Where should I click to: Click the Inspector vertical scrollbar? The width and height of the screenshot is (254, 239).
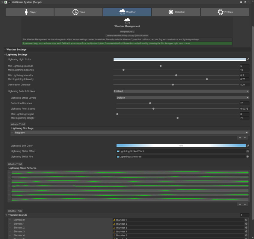(x=253, y=123)
